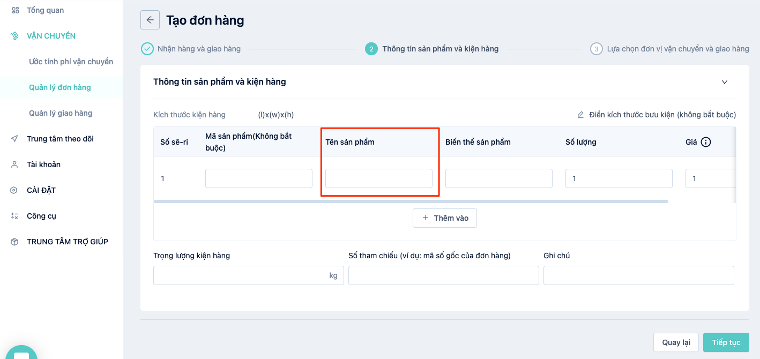Click the info icon next to Giá
This screenshot has height=359, width=760.
(x=706, y=142)
